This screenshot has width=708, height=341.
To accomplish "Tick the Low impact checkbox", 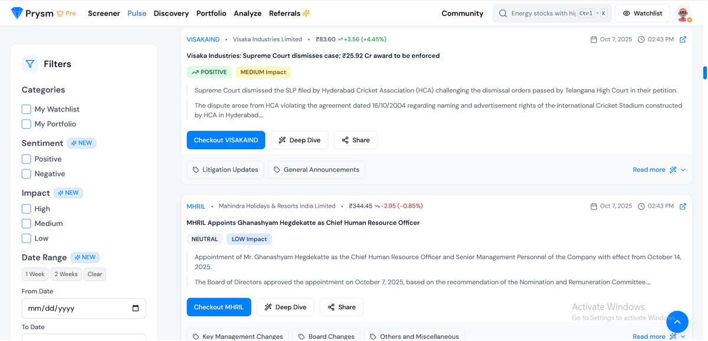I will (x=27, y=238).
